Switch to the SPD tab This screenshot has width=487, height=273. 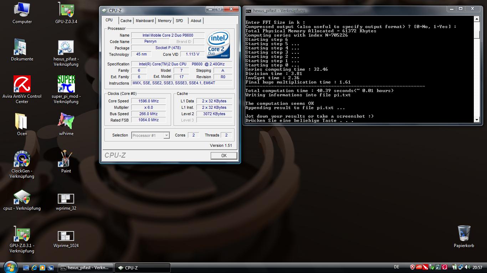click(179, 21)
